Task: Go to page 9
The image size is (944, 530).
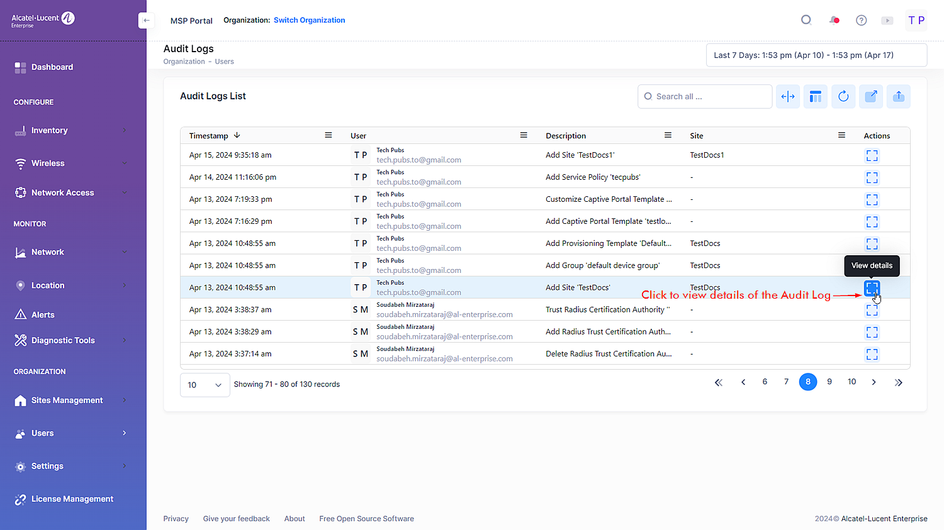Action: tap(829, 382)
